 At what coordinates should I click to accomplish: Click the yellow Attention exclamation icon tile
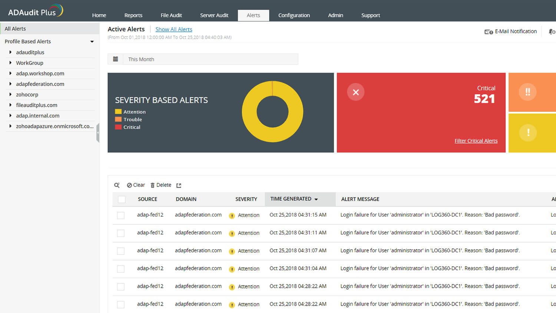pyautogui.click(x=528, y=132)
